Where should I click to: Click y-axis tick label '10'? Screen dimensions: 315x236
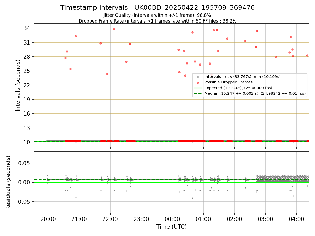[x=27, y=142]
